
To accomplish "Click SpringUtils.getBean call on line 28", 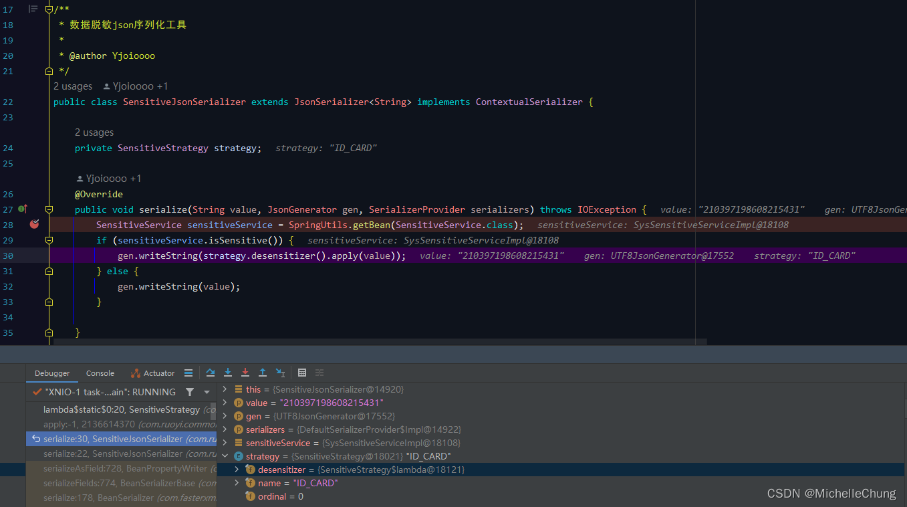I will pyautogui.click(x=340, y=225).
